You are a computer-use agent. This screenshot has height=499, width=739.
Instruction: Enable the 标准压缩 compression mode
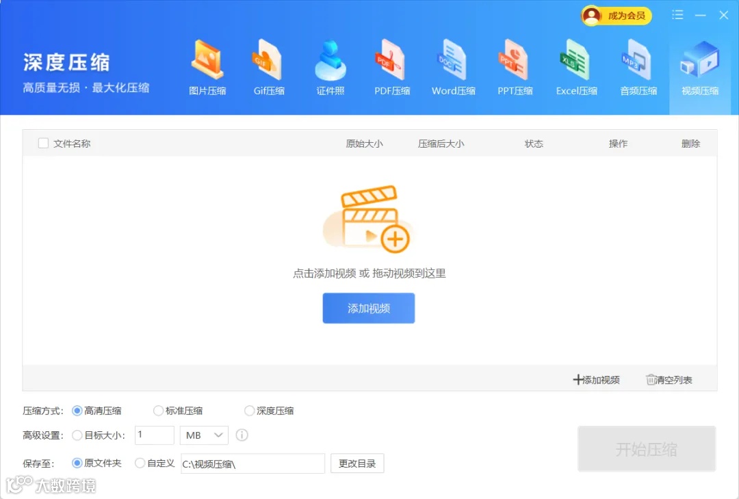tap(159, 411)
